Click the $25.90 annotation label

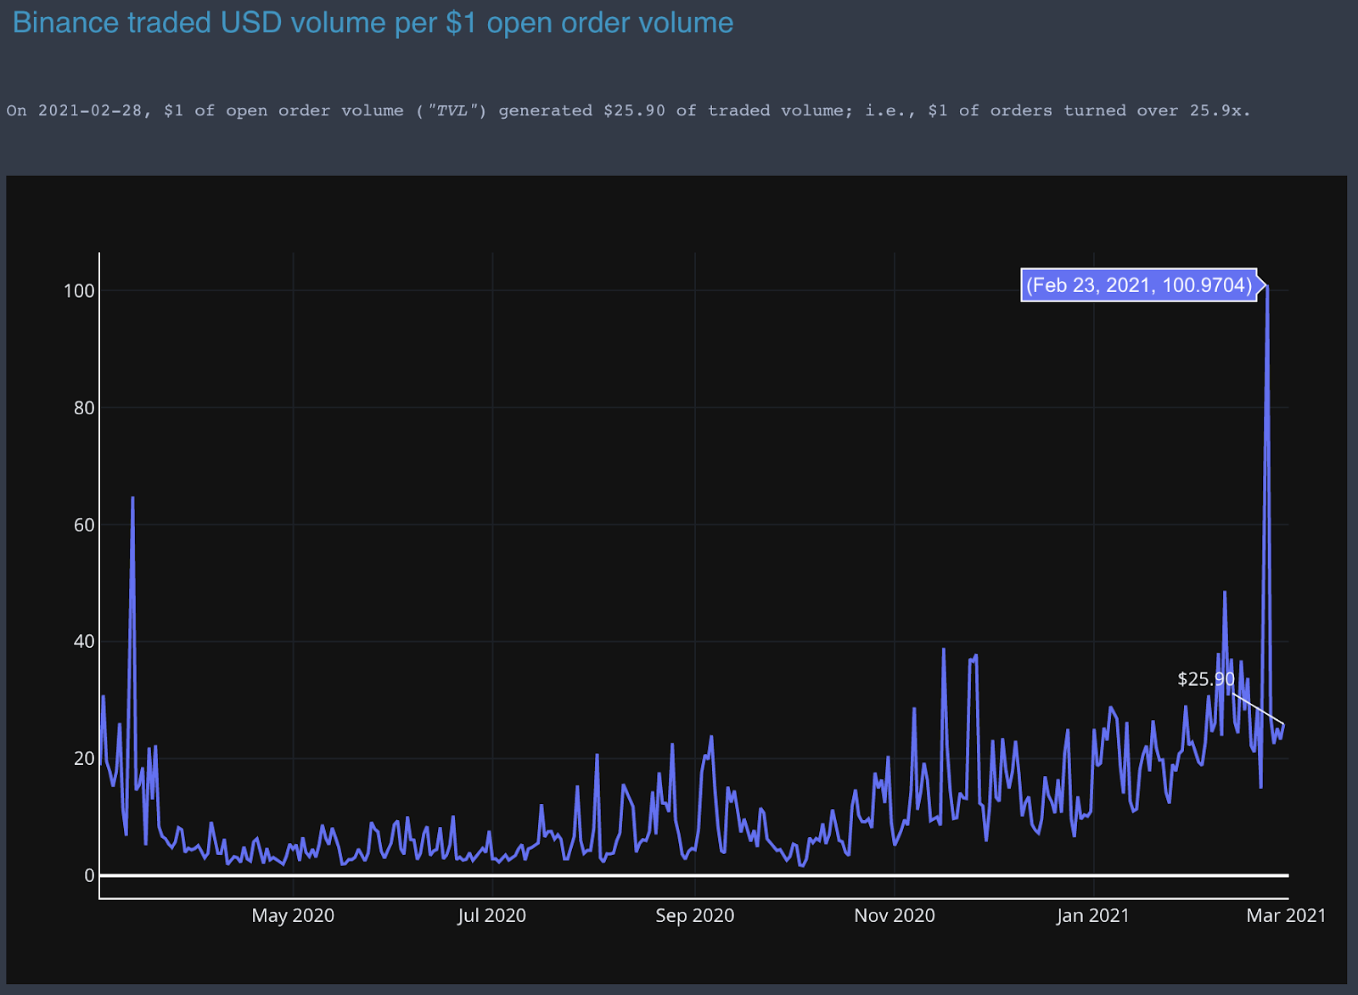pos(1205,679)
